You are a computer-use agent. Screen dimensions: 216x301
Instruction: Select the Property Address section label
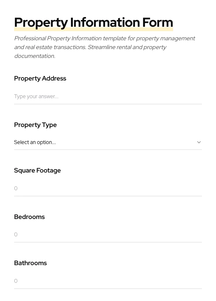click(x=40, y=78)
